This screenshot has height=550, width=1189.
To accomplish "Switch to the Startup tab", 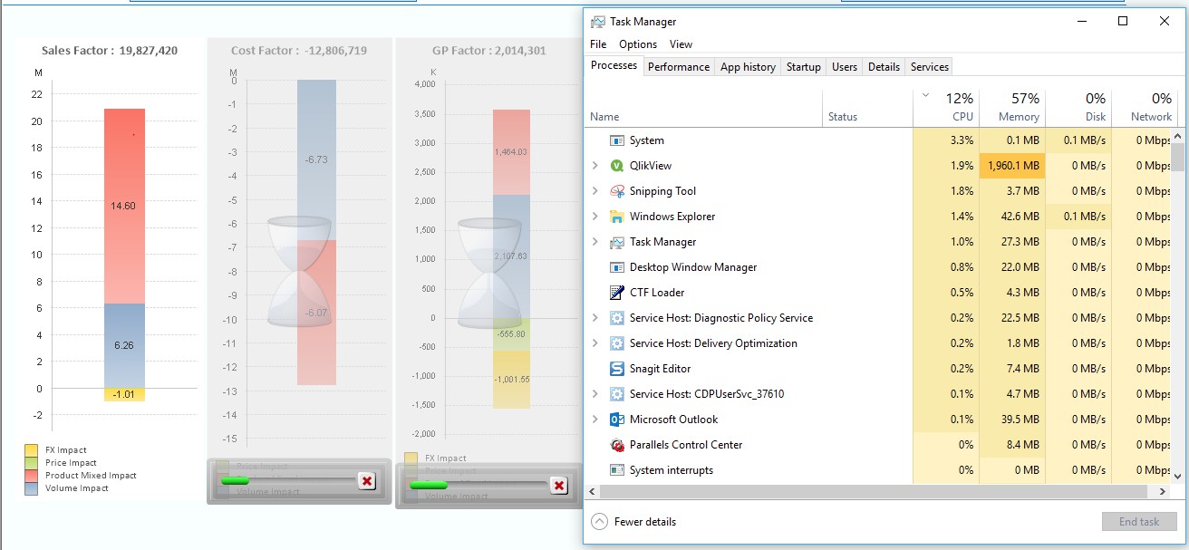I will pyautogui.click(x=805, y=65).
